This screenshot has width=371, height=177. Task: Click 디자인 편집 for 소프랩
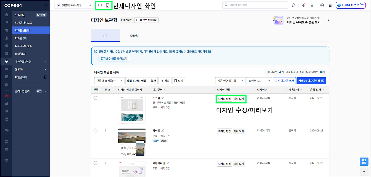[225, 99]
